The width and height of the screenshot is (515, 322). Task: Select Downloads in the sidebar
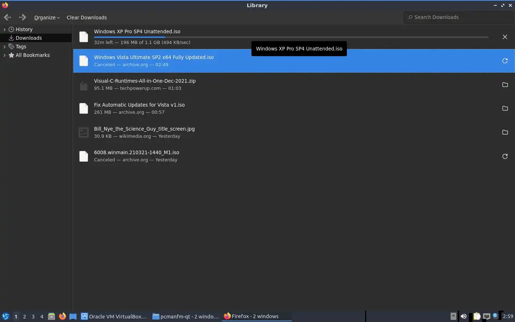point(29,38)
